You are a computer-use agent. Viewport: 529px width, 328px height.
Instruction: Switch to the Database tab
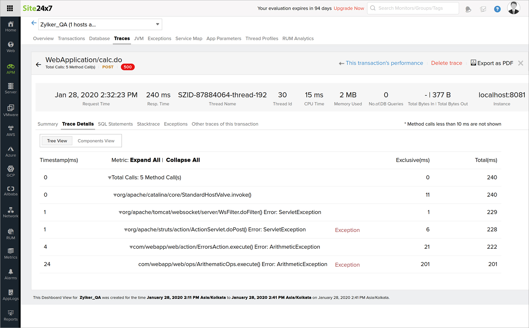99,38
